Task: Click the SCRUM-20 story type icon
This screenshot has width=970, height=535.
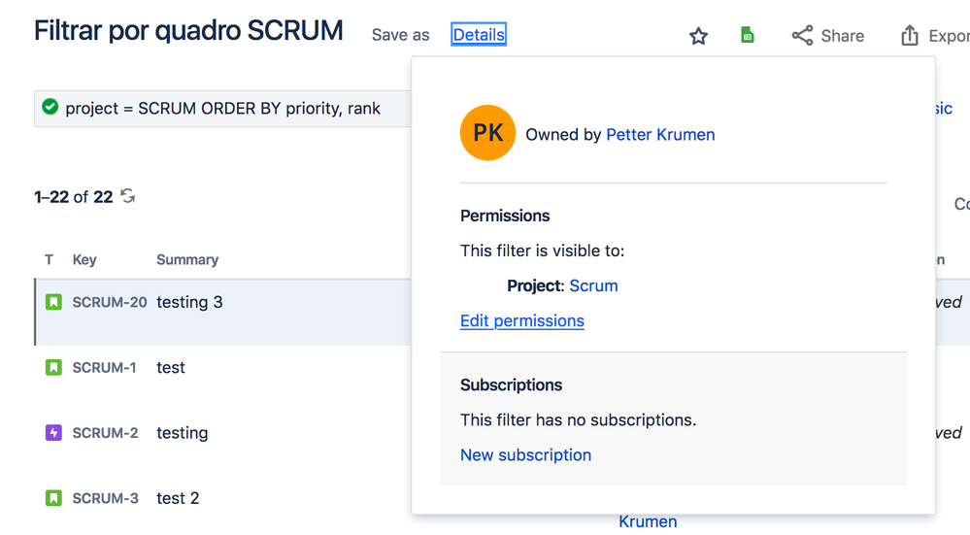Action: point(53,302)
